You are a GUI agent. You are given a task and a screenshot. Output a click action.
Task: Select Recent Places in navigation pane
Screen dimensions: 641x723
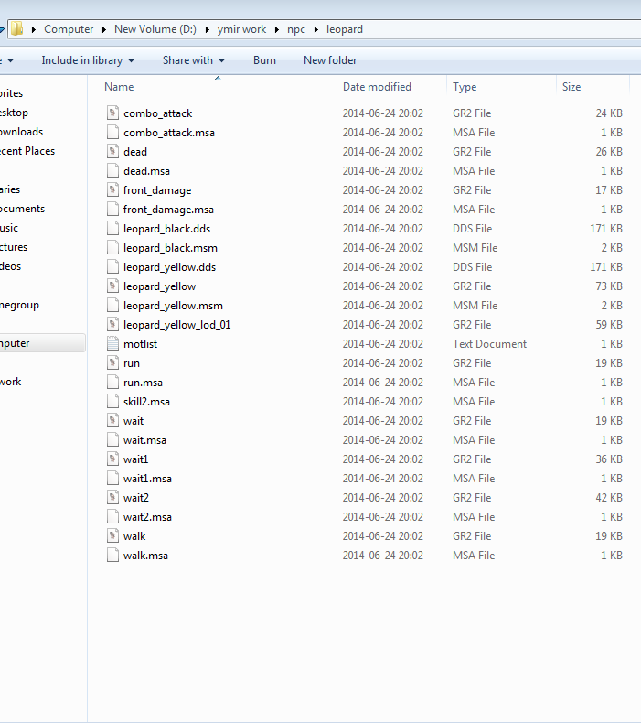click(27, 151)
